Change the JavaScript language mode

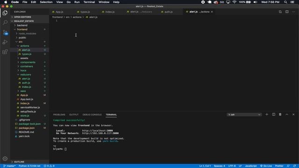(250, 166)
